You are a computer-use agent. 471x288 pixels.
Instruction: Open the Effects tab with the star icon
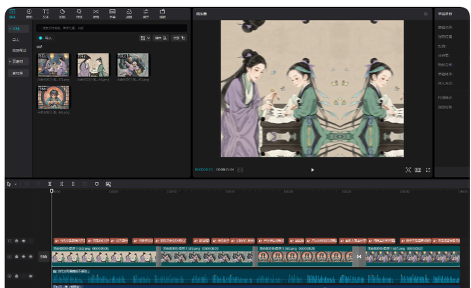click(x=79, y=14)
